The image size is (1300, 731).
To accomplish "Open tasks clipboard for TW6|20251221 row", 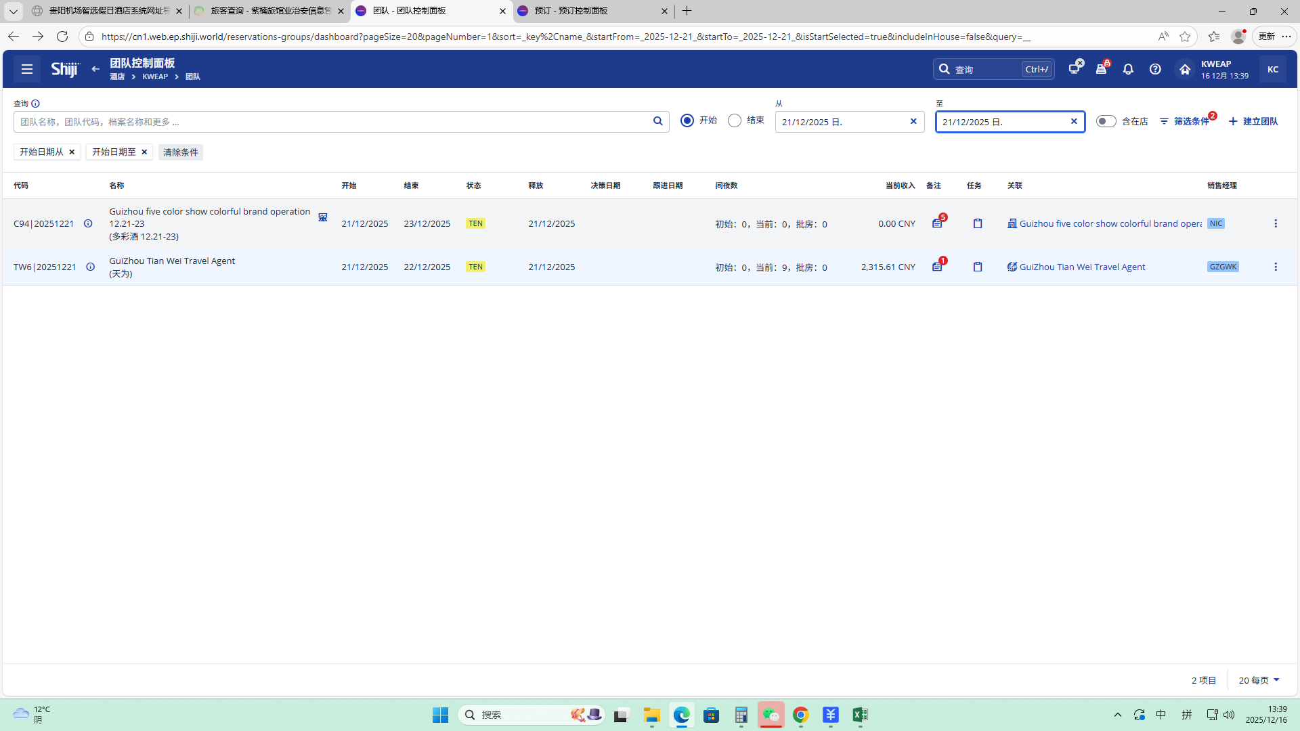I will click(x=978, y=267).
